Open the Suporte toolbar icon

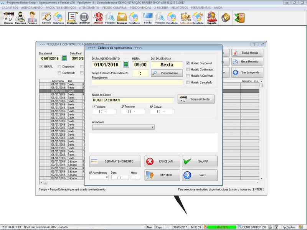211,17
